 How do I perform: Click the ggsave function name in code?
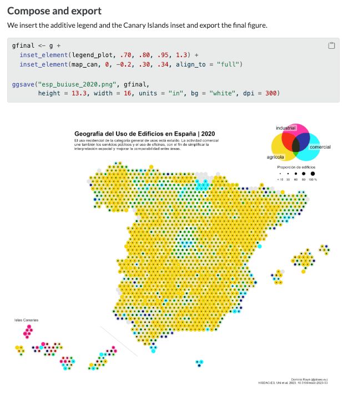tap(23, 85)
